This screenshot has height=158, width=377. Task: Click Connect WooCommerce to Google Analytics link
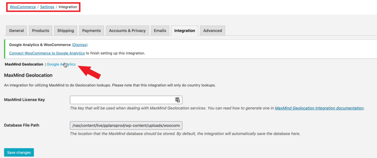click(47, 53)
